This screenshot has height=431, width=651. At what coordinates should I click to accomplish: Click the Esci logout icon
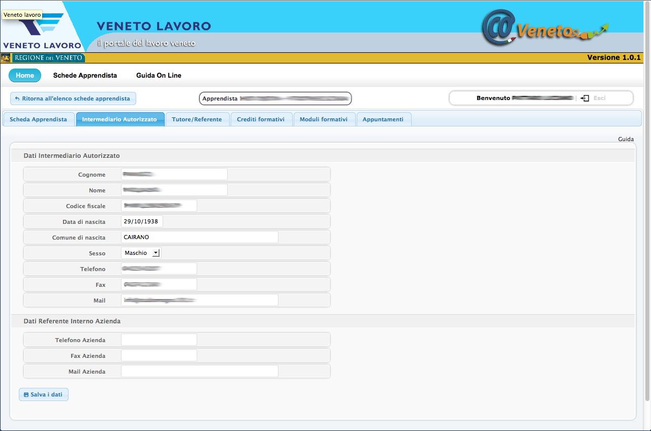tap(584, 98)
